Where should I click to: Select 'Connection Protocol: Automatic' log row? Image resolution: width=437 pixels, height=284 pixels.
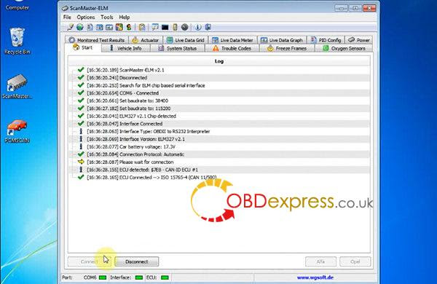pyautogui.click(x=219, y=154)
